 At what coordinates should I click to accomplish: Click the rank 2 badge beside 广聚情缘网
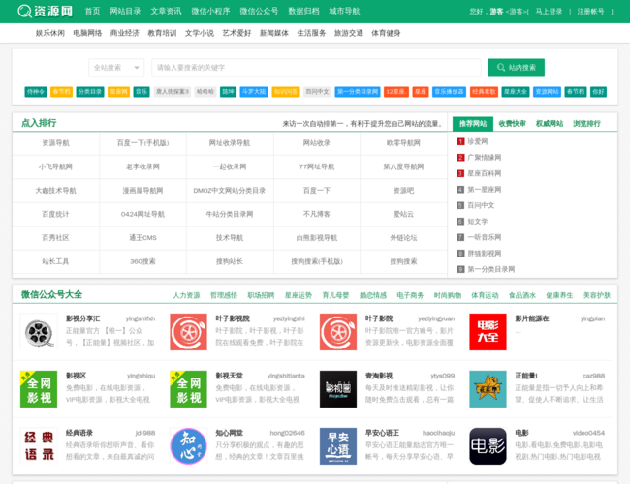click(x=460, y=158)
